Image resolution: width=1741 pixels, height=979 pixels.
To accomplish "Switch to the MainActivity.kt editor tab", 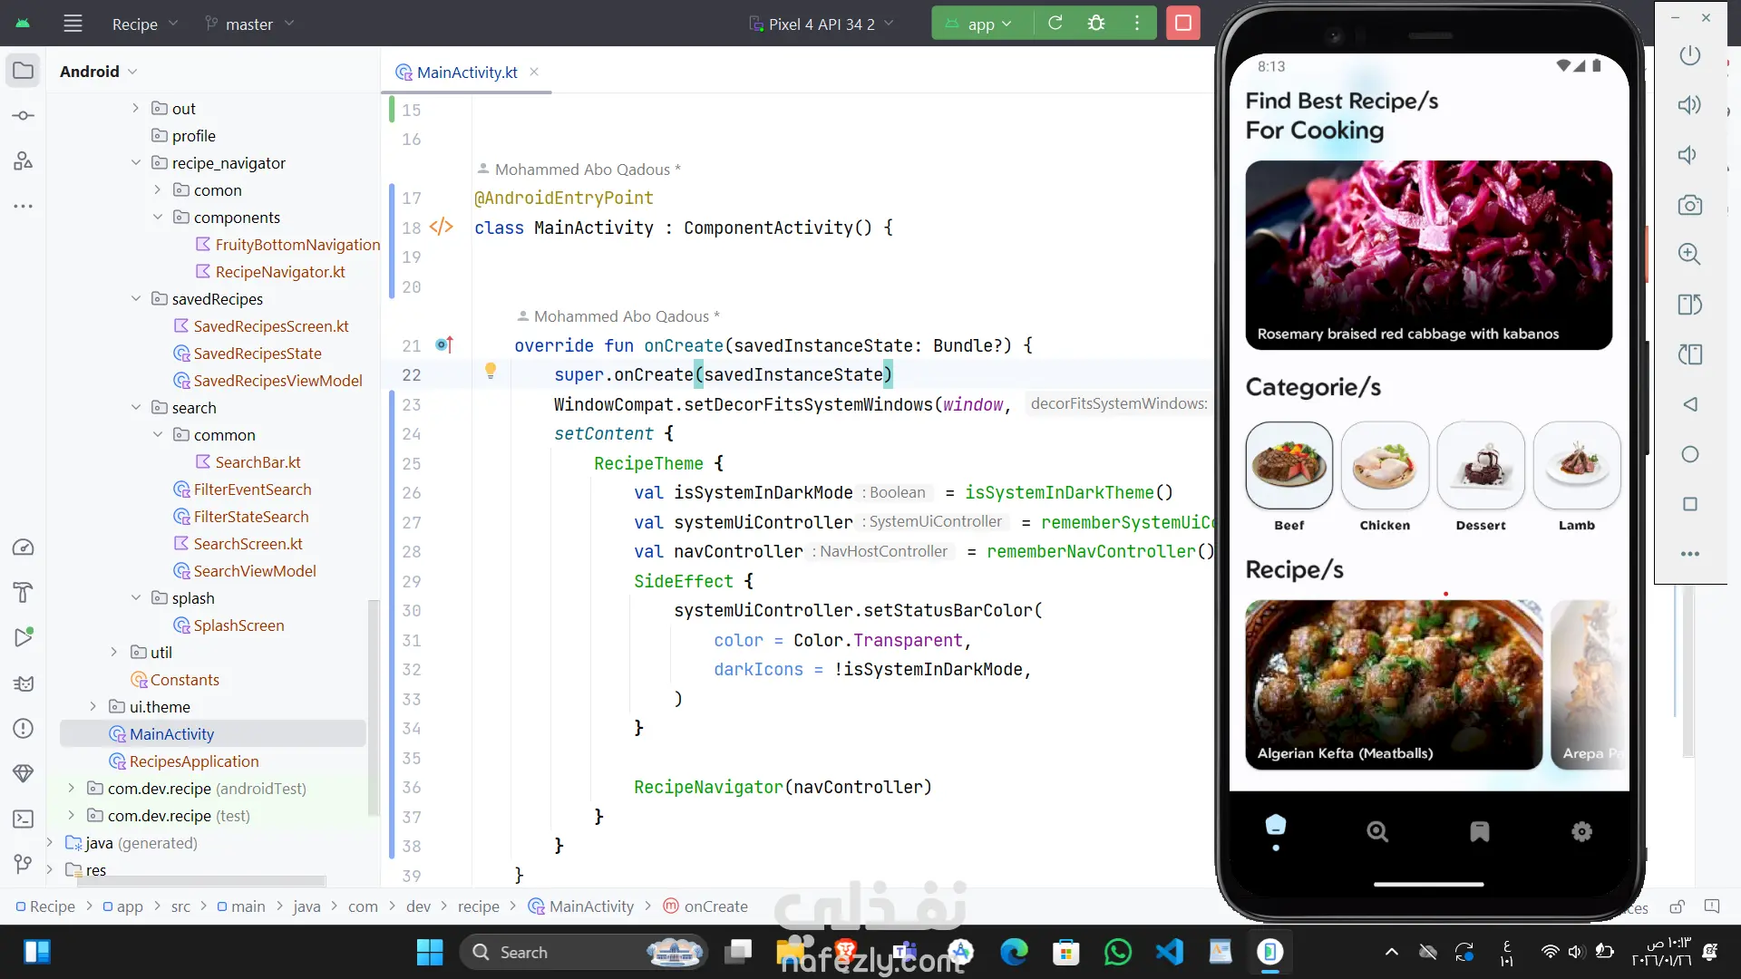I will [466, 73].
